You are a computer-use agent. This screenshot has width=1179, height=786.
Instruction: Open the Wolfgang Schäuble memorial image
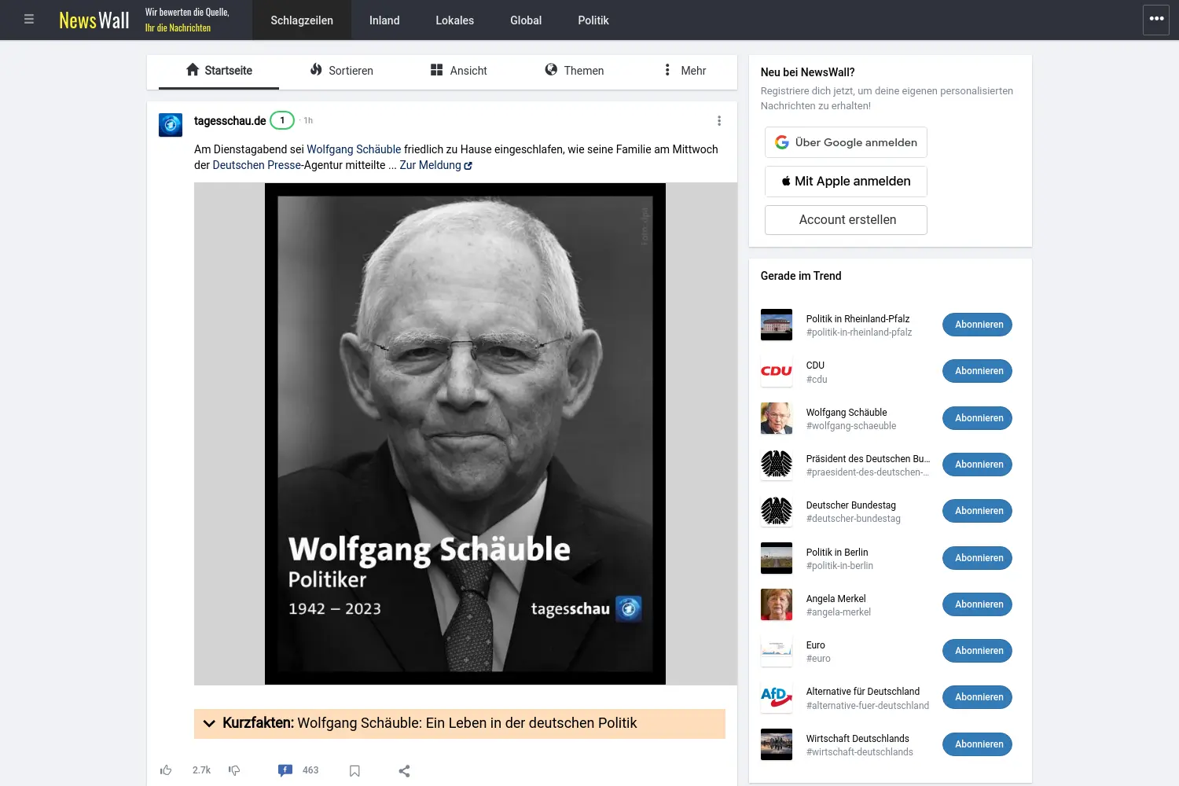[465, 434]
